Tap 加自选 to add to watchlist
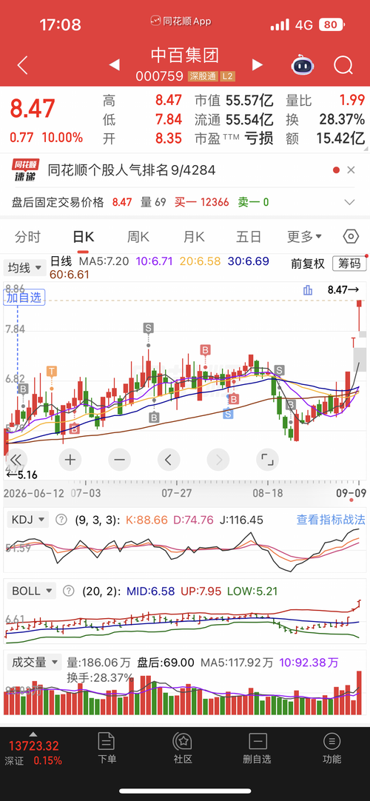The image size is (370, 801). tap(24, 298)
